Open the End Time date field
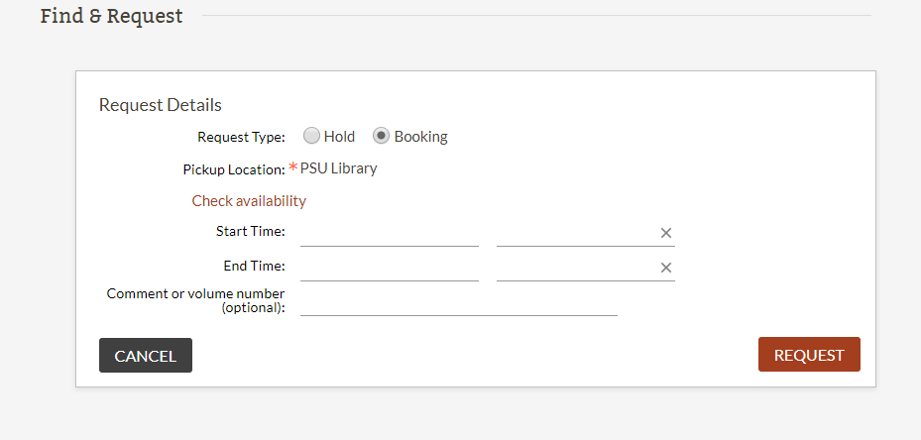The width and height of the screenshot is (921, 440). point(390,268)
